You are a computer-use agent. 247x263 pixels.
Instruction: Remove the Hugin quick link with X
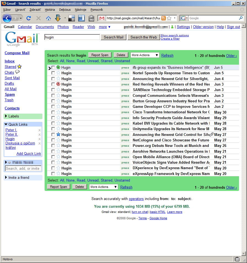tap(39, 139)
